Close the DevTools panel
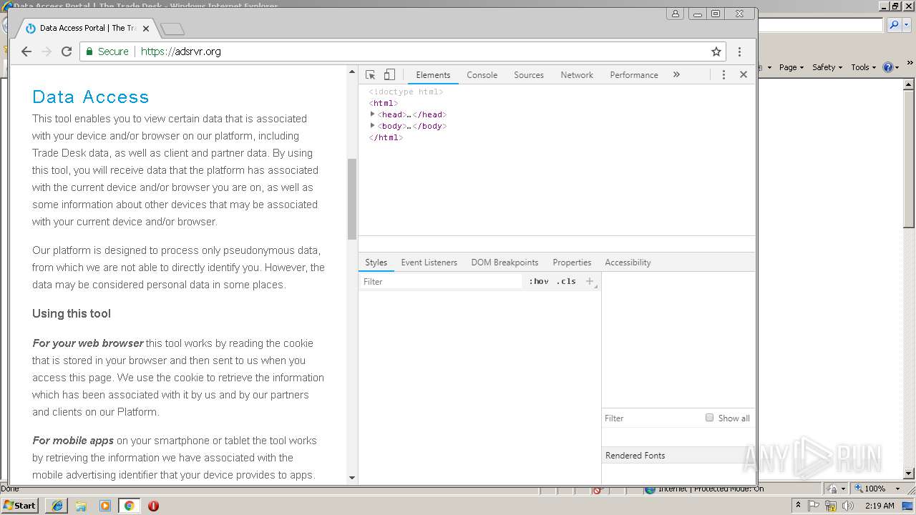Screen dimensions: 916x515 tap(744, 74)
